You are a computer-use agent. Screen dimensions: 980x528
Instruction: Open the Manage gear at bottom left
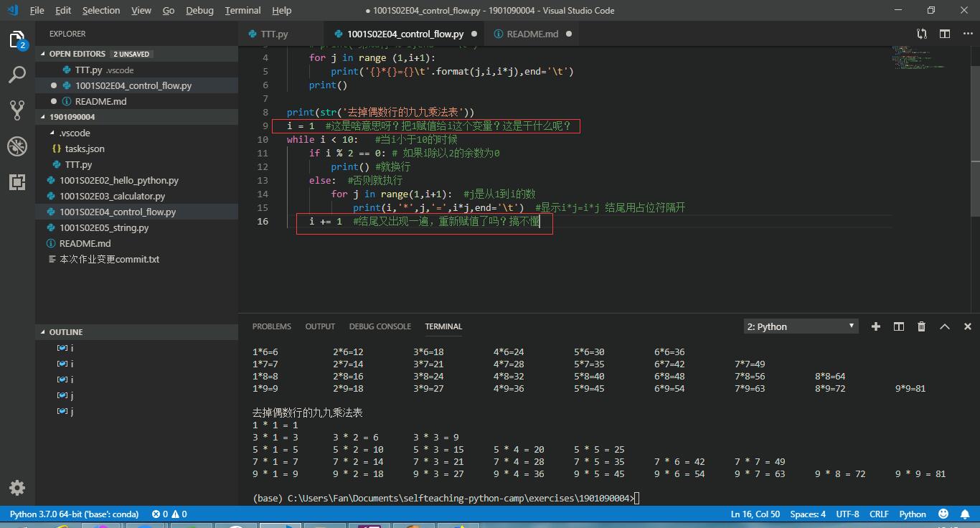(17, 487)
